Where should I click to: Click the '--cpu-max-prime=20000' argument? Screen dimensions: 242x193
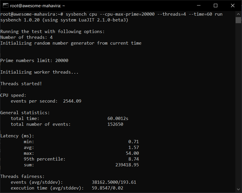127,14
